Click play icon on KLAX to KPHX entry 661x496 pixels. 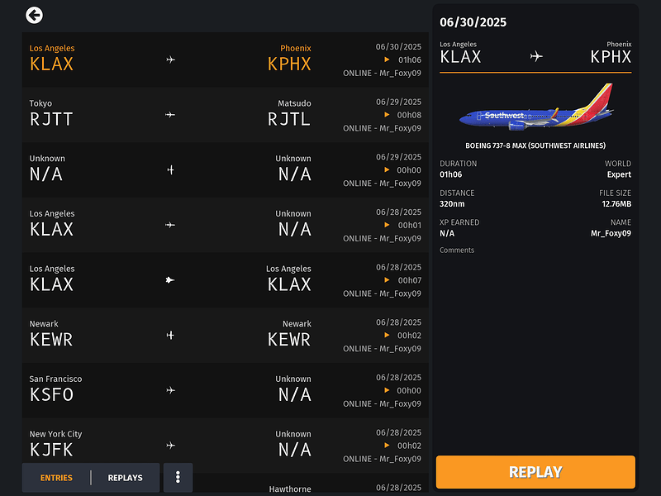(387, 60)
